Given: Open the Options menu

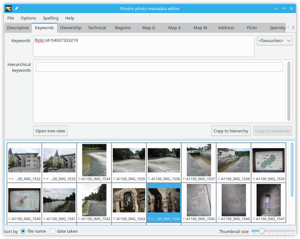Looking at the screenshot, I should coord(28,18).
